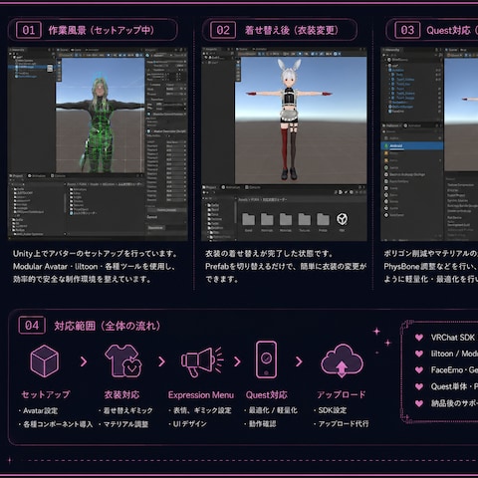Click the Avatar設定 bullet text

point(40,411)
